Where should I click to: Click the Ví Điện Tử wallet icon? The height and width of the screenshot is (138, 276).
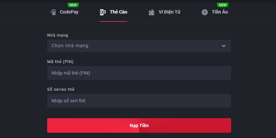[151, 12]
